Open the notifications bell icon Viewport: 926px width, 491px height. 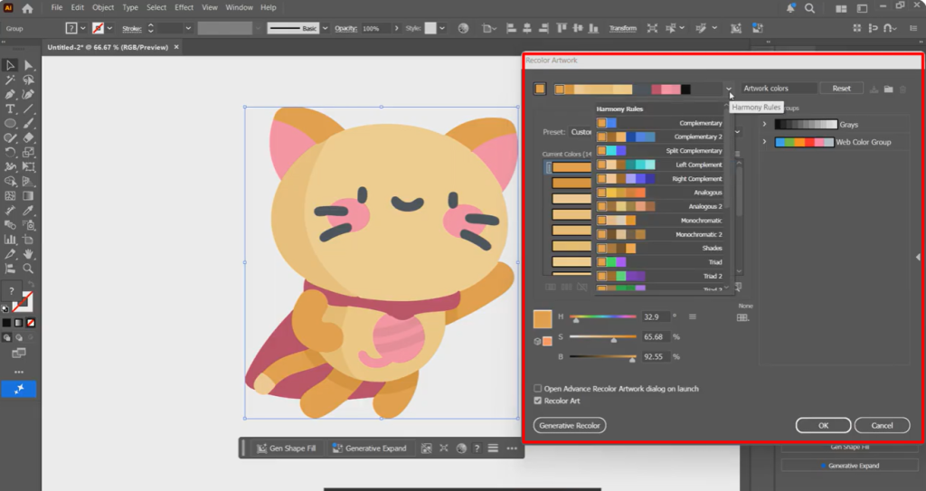pos(790,8)
